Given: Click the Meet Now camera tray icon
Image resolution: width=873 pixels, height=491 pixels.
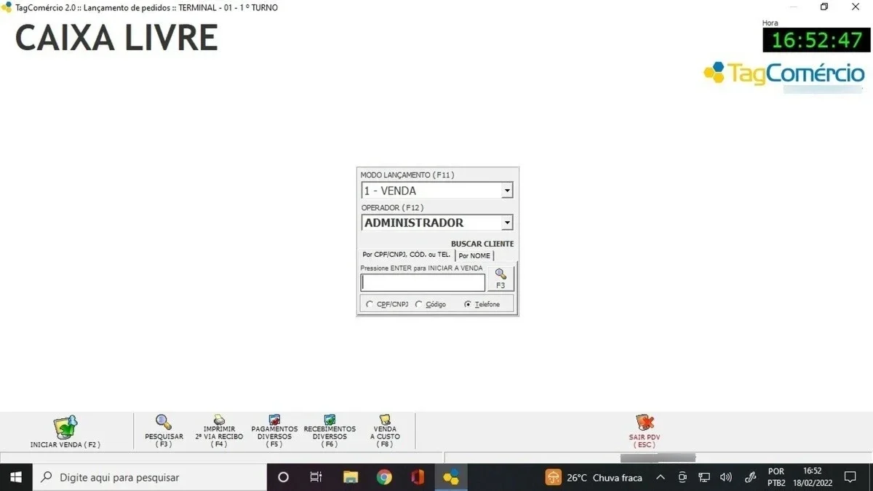Looking at the screenshot, I should [x=682, y=477].
